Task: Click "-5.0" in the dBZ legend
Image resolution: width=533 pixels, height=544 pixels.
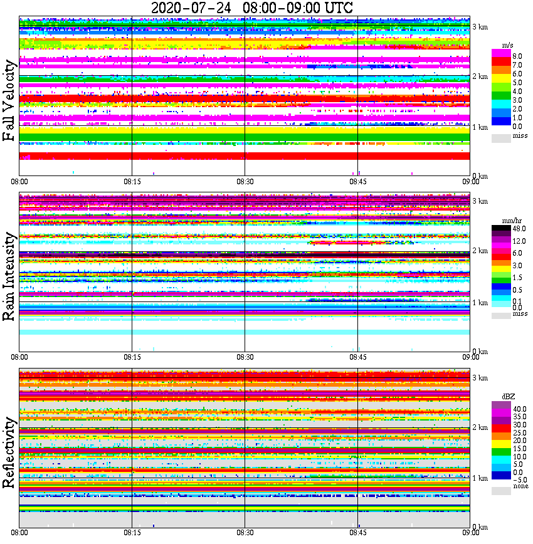Action: [520, 480]
